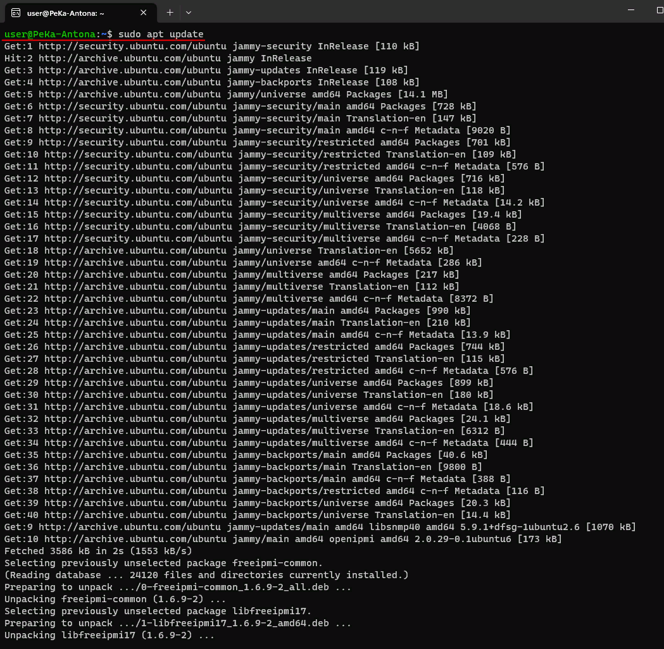Click the Get:9 security restricted Packages 701 kB line
This screenshot has width=664, height=649.
[x=258, y=142]
